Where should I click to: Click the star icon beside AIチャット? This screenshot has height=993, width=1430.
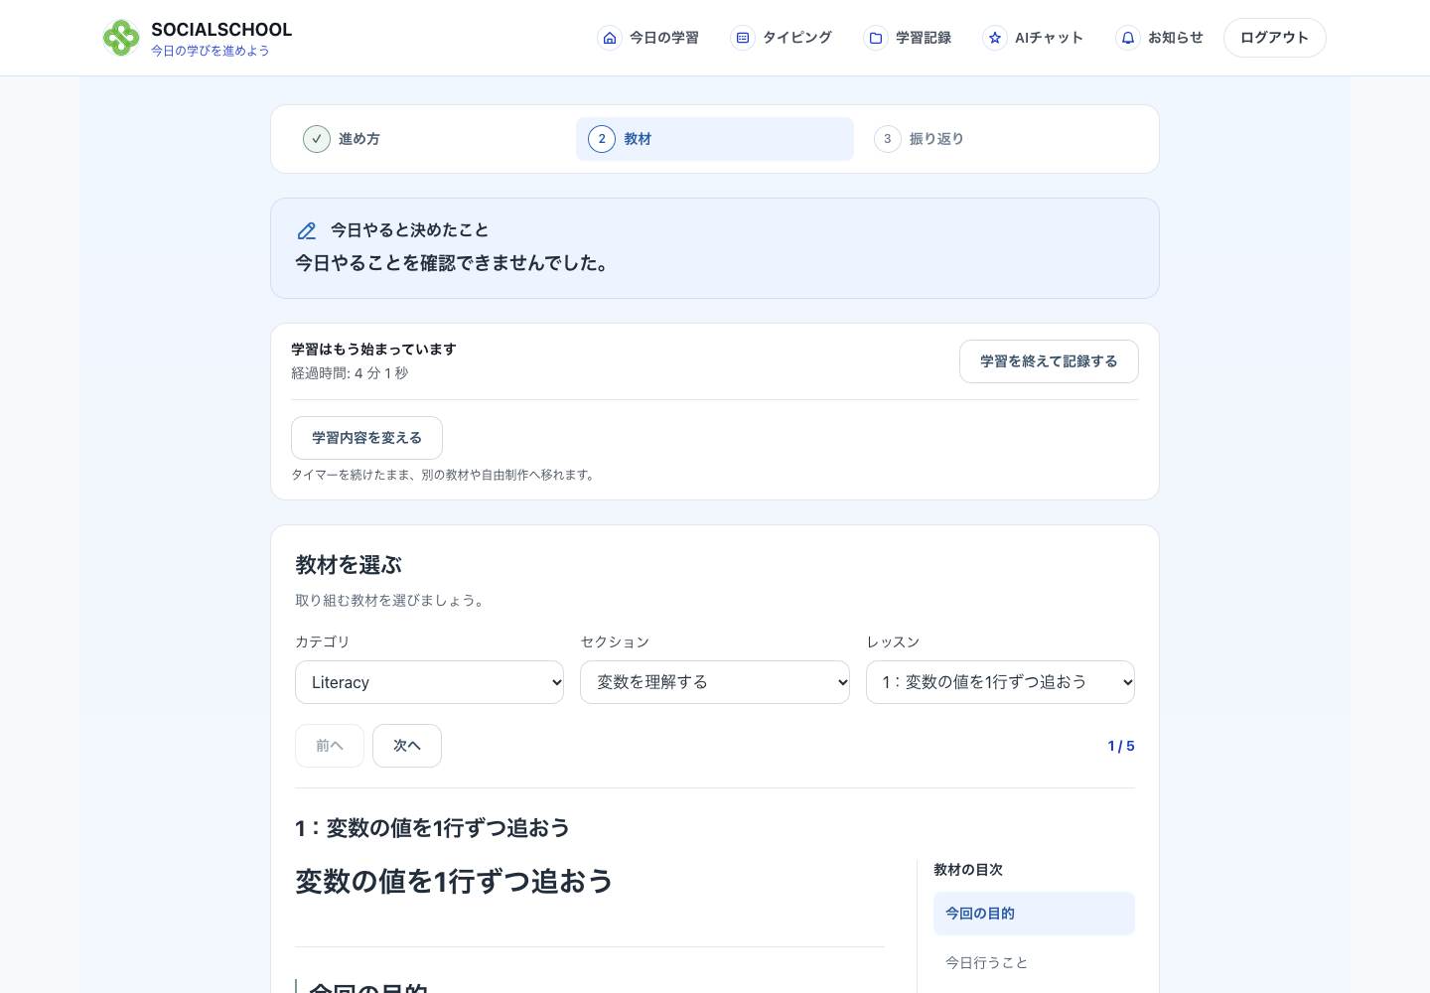pyautogui.click(x=995, y=38)
